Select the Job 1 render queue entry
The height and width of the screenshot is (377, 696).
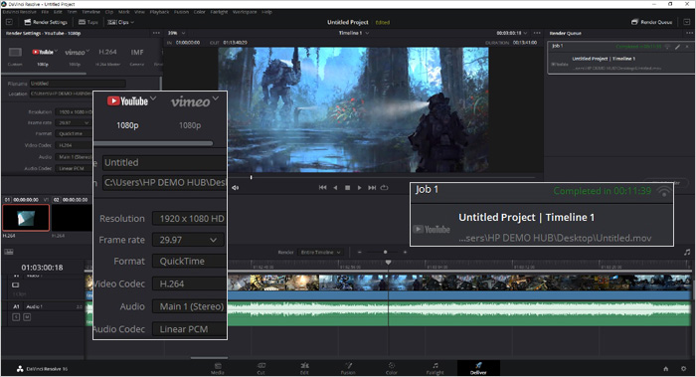click(621, 58)
